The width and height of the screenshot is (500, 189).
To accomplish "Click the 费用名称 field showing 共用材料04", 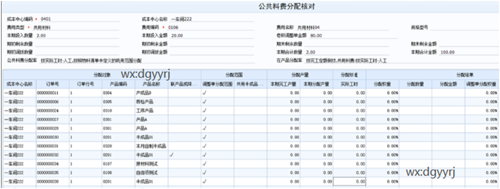I will click(x=342, y=27).
